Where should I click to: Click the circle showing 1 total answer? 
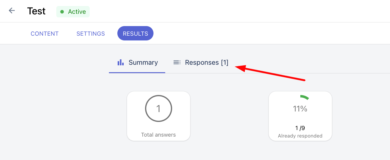(x=159, y=108)
